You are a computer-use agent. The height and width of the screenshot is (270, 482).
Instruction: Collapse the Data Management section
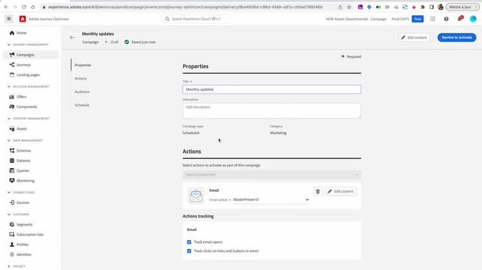pos(9,140)
